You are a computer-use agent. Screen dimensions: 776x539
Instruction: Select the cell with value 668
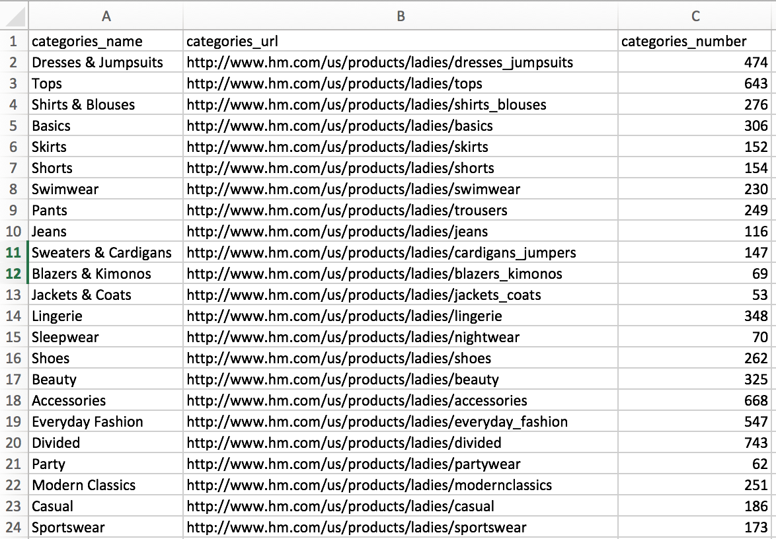[x=695, y=400]
